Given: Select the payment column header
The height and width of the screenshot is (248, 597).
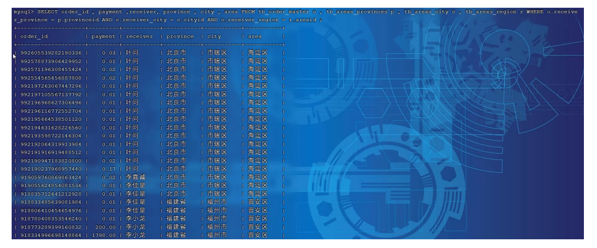Looking at the screenshot, I should pyautogui.click(x=104, y=37).
